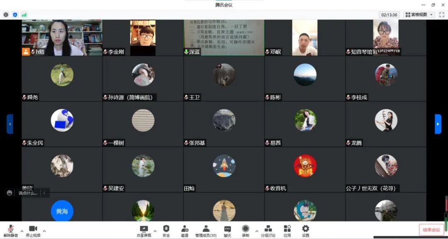Open the 应用 apps icon
Image resolution: width=448 pixels, height=239 pixels.
click(x=287, y=231)
